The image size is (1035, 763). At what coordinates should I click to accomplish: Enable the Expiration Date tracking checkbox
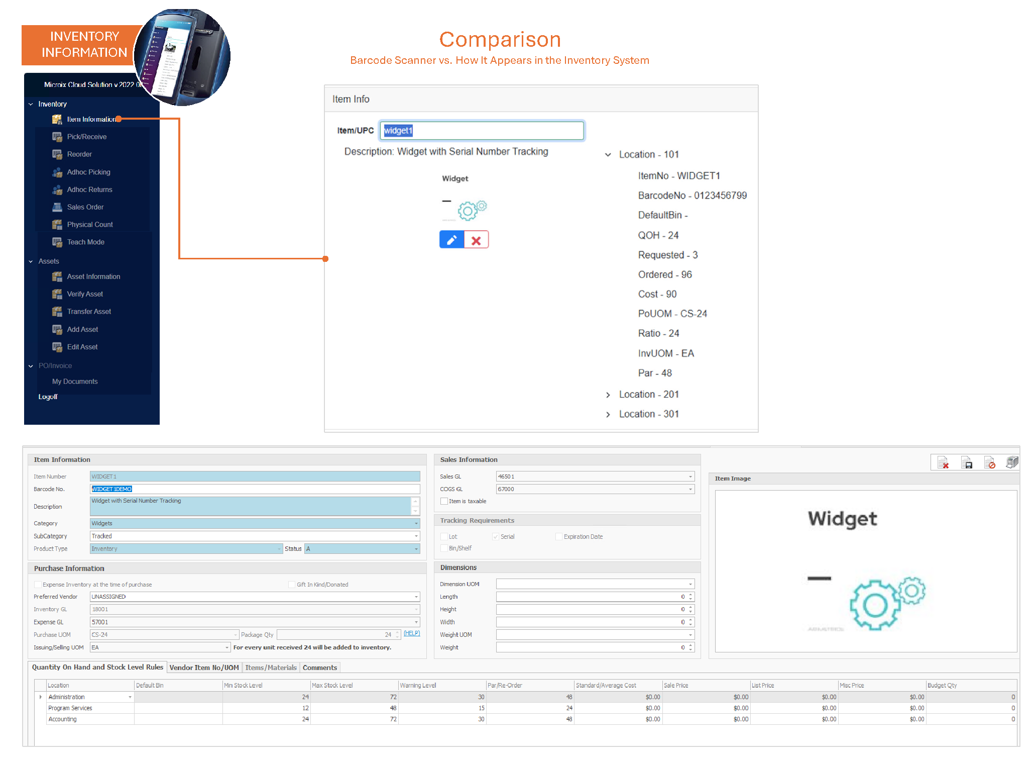(558, 537)
